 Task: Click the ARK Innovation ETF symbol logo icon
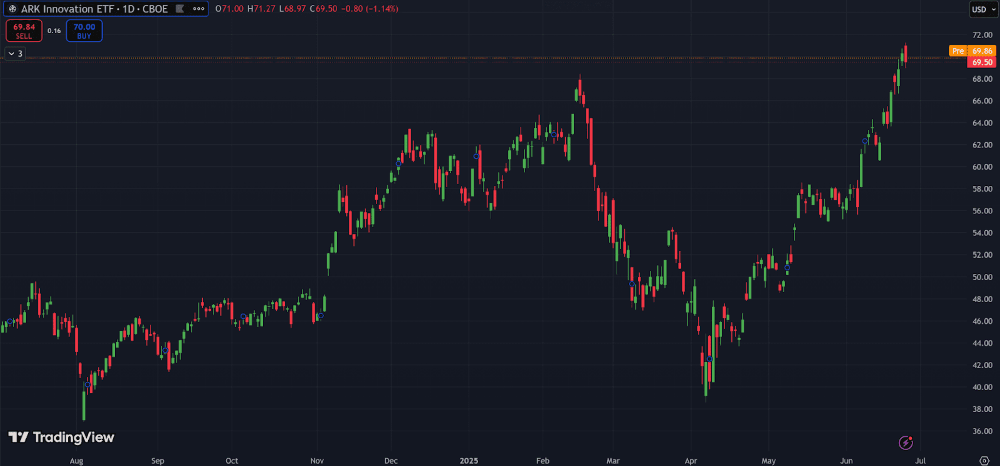12,9
